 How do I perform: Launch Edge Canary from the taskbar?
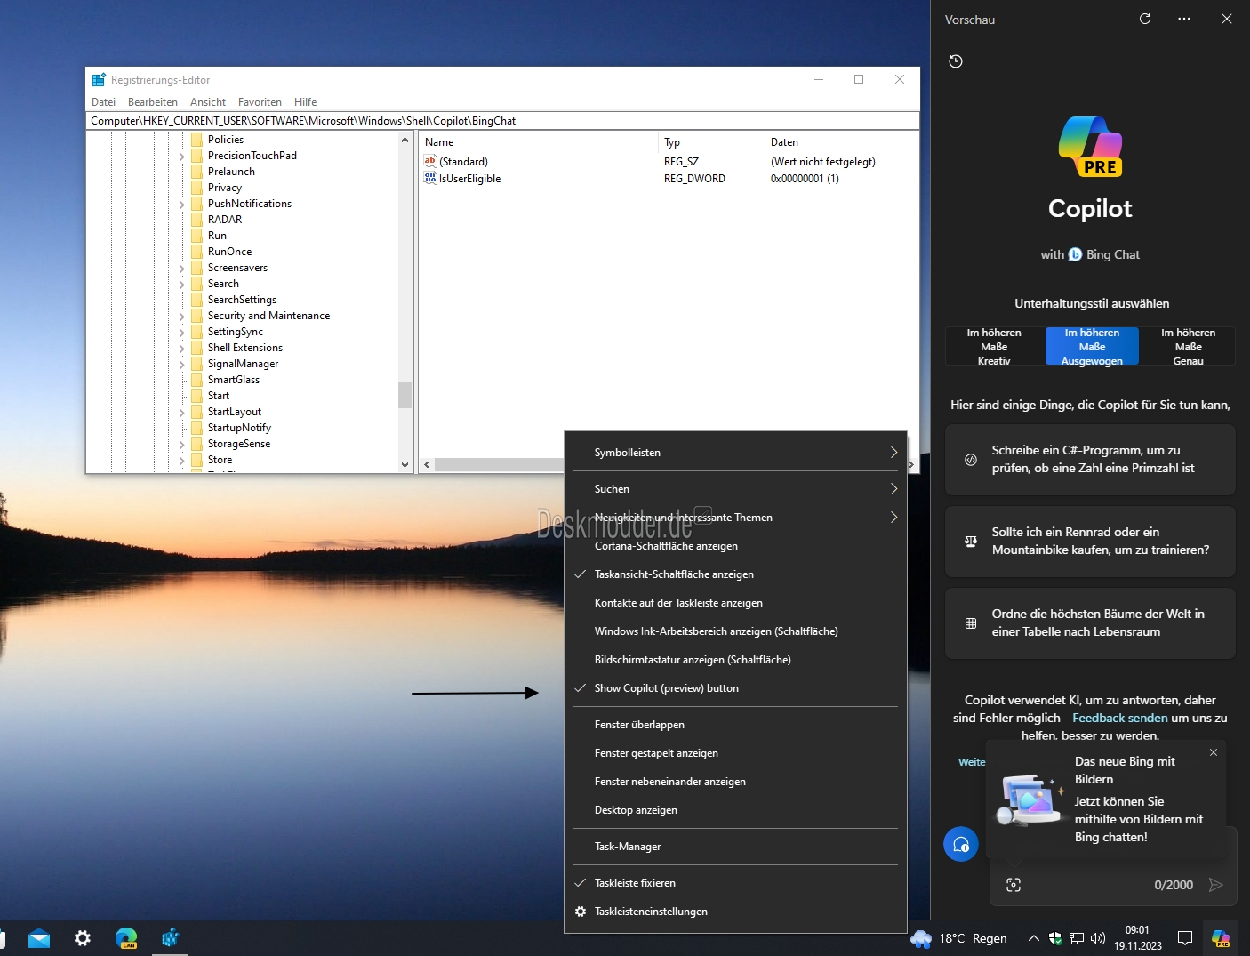(126, 938)
